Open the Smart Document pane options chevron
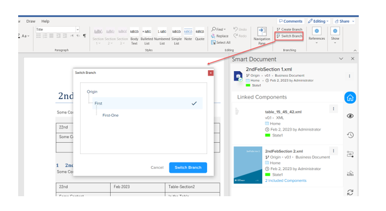The image size is (386, 211). point(341,59)
